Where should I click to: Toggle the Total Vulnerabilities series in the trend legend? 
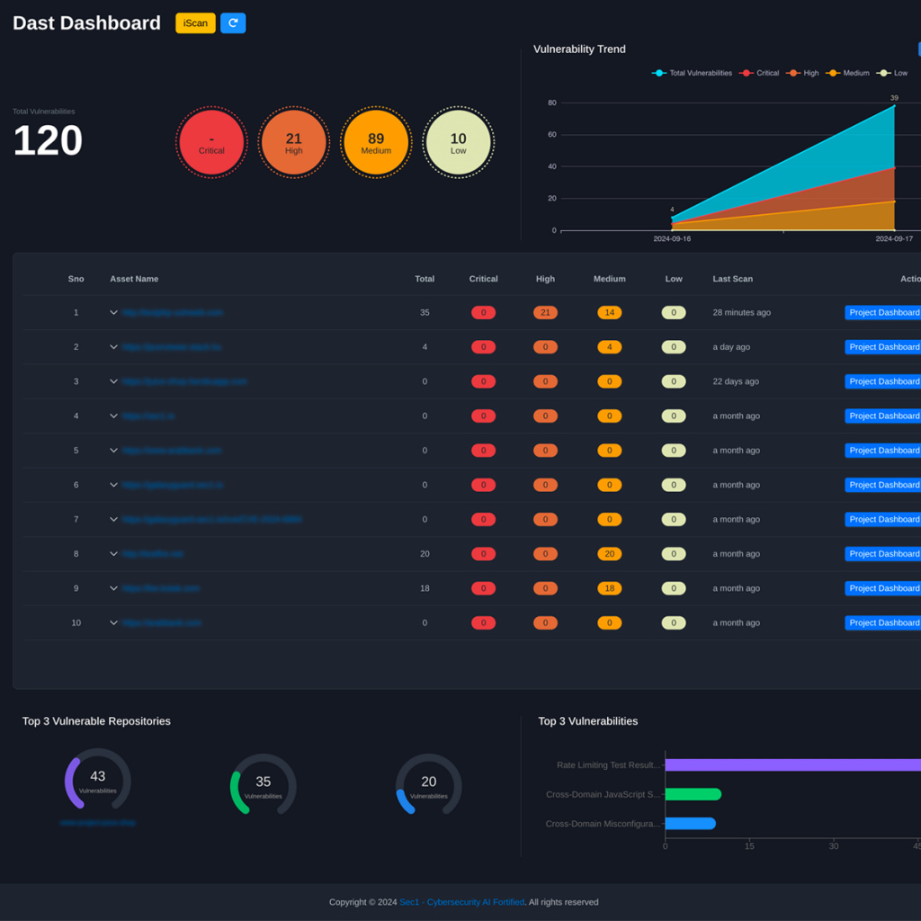click(691, 73)
